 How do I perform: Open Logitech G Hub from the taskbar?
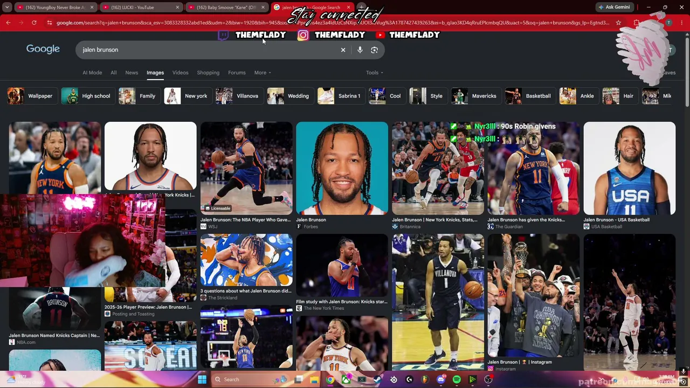(x=409, y=379)
